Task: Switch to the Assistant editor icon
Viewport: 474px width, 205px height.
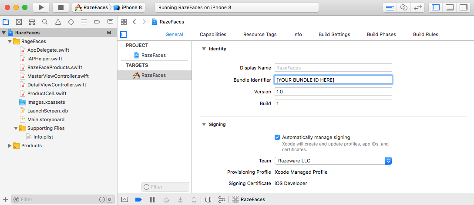Action: click(405, 7)
